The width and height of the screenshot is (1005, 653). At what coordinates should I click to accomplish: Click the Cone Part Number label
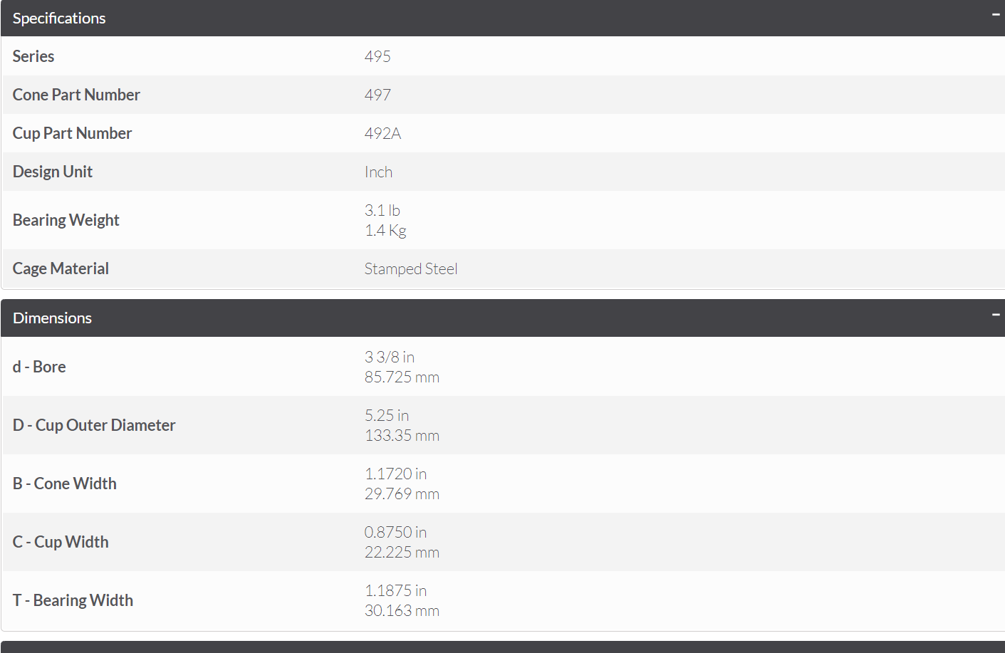click(x=76, y=95)
